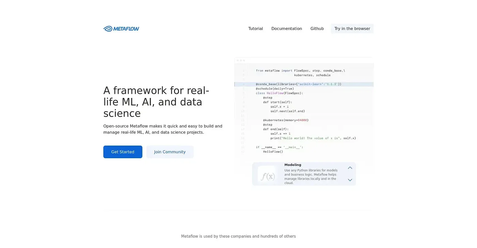477x248 pixels.
Task: Click the "class HelloFlow(FlowSpec):" line
Action: point(279,93)
